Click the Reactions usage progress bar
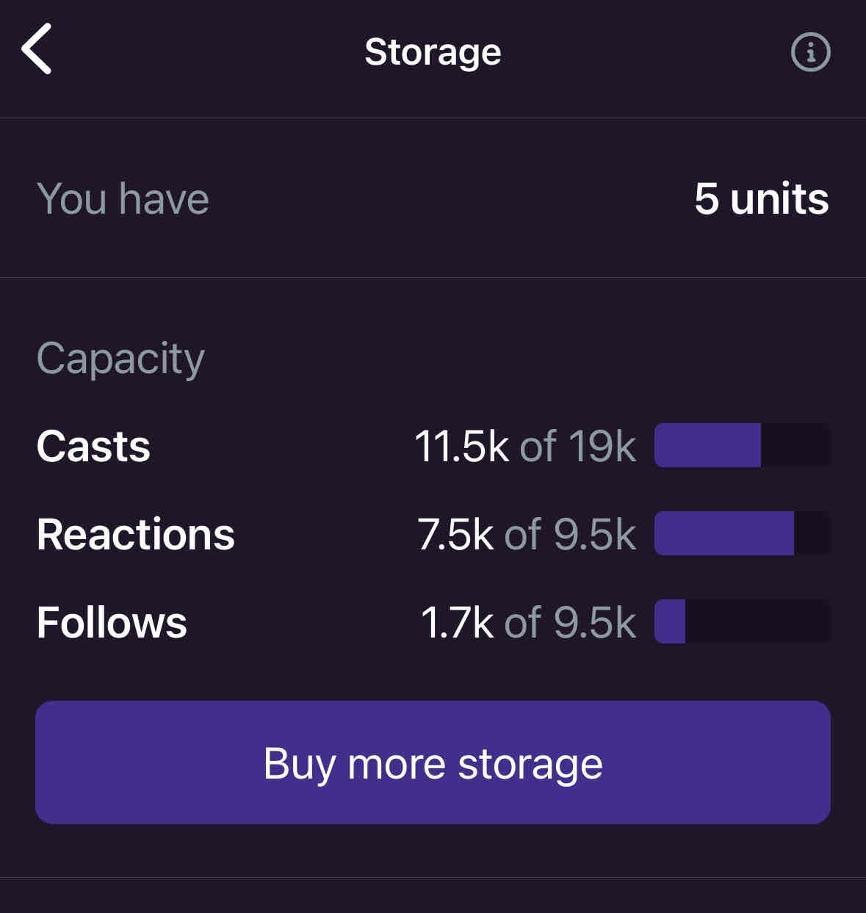Image resolution: width=866 pixels, height=913 pixels. tap(742, 533)
